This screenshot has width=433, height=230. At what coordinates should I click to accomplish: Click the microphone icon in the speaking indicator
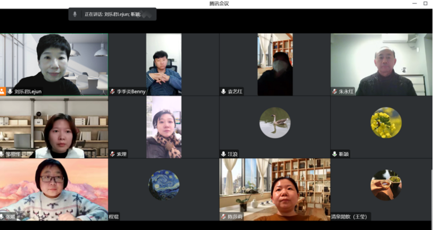75,14
